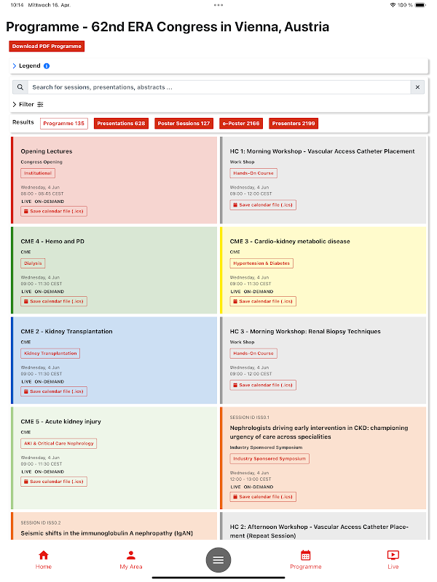The width and height of the screenshot is (437, 582).
Task: Download the PDF Programme
Action: pyautogui.click(x=47, y=47)
